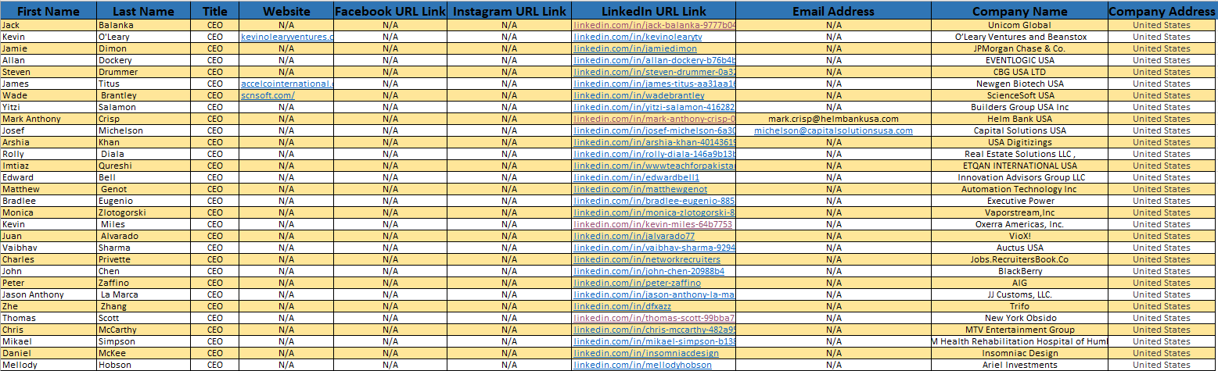Image resolution: width=1218 pixels, height=371 pixels.
Task: Select the Executive Power company cell
Action: (x=1019, y=201)
